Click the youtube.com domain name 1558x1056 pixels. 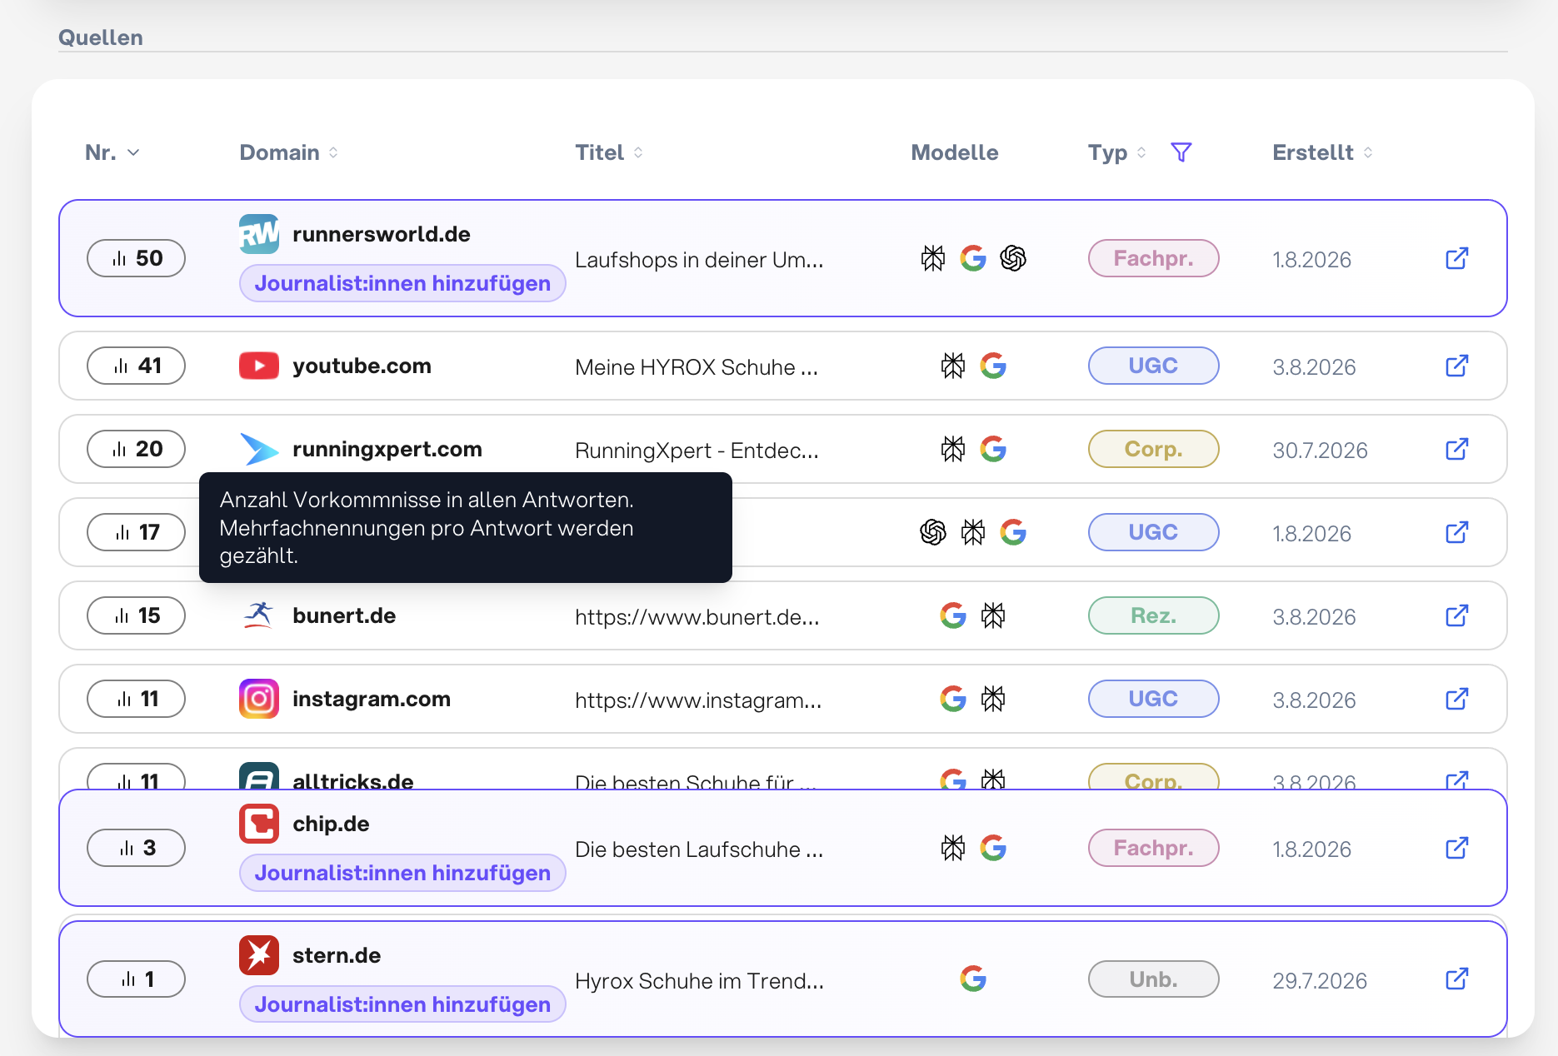pyautogui.click(x=362, y=366)
